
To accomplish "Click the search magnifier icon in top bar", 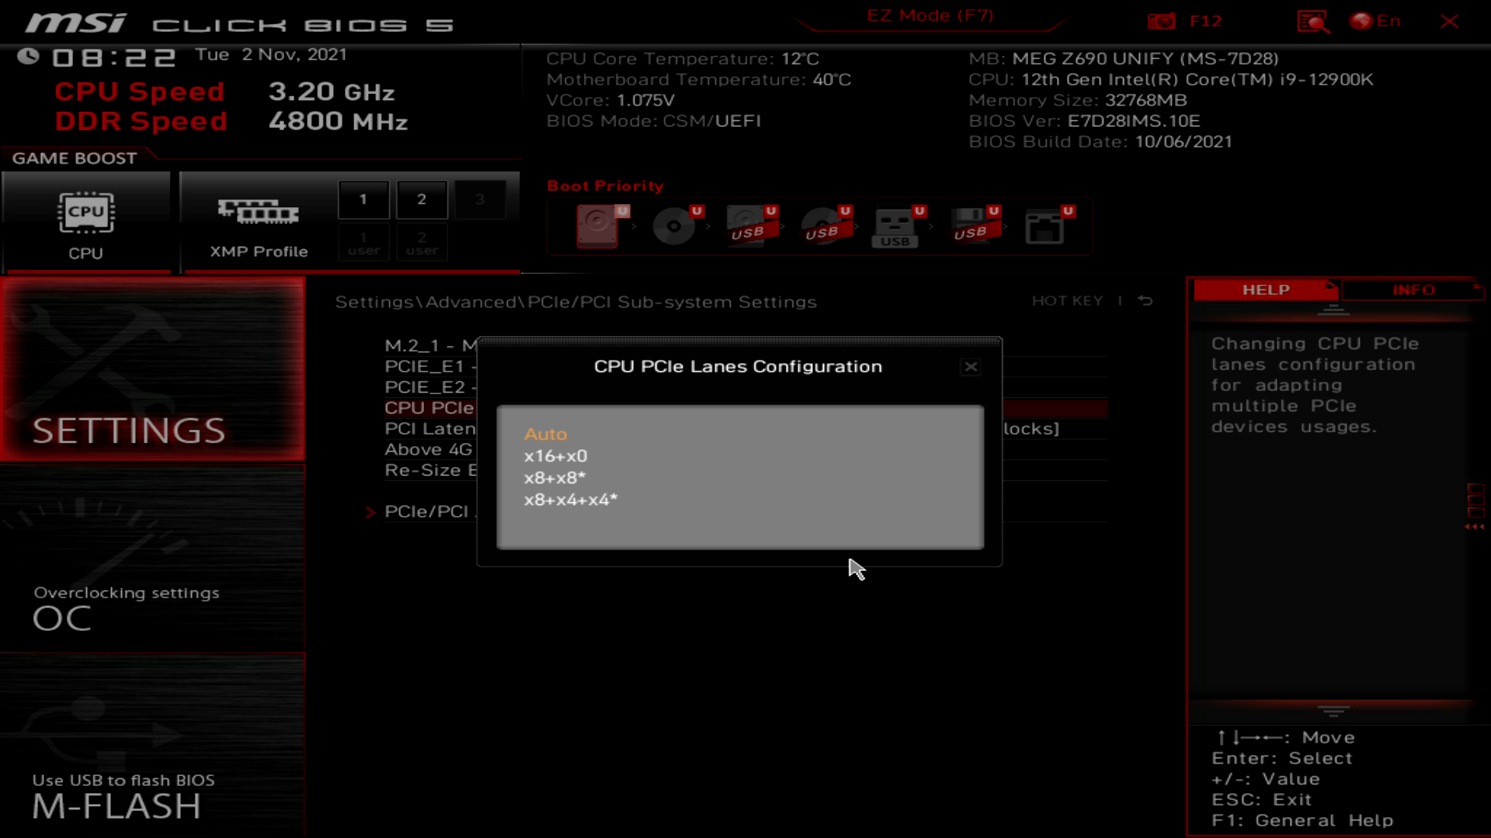I will click(1314, 21).
